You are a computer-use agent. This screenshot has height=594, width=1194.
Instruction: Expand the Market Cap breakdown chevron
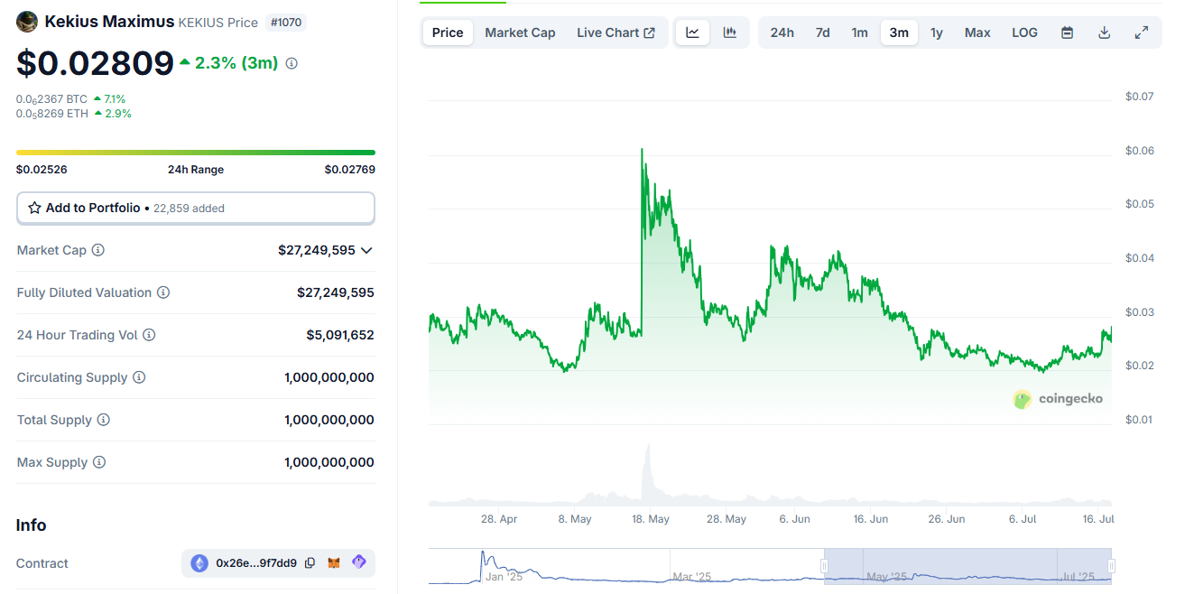366,250
